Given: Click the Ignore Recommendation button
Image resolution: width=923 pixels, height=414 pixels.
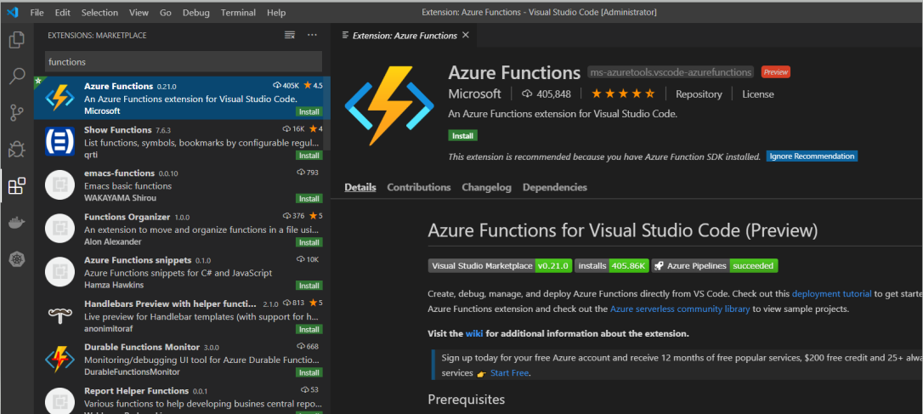Looking at the screenshot, I should [x=812, y=156].
